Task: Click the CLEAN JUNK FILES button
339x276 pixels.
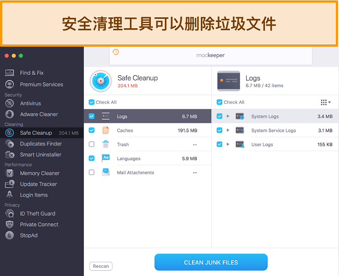Action: click(x=211, y=262)
